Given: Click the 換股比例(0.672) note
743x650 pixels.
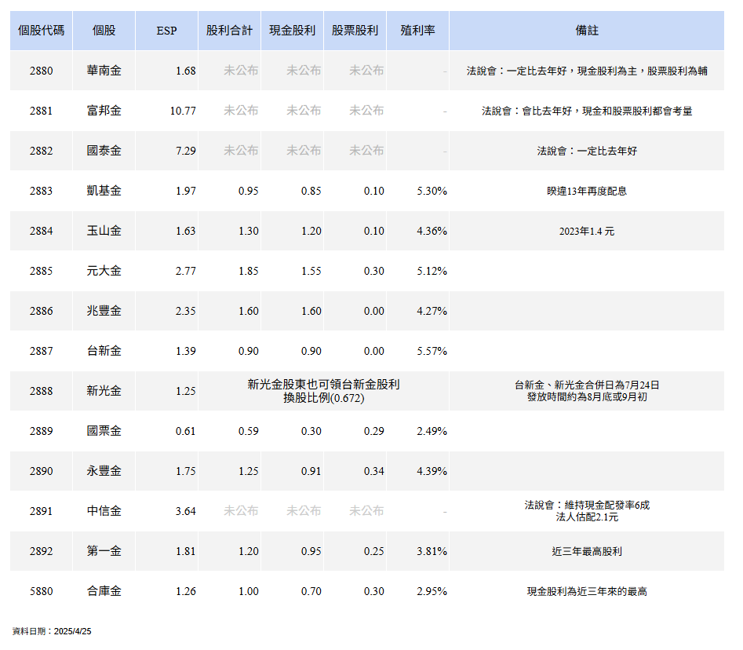Looking at the screenshot, I should [x=324, y=398].
